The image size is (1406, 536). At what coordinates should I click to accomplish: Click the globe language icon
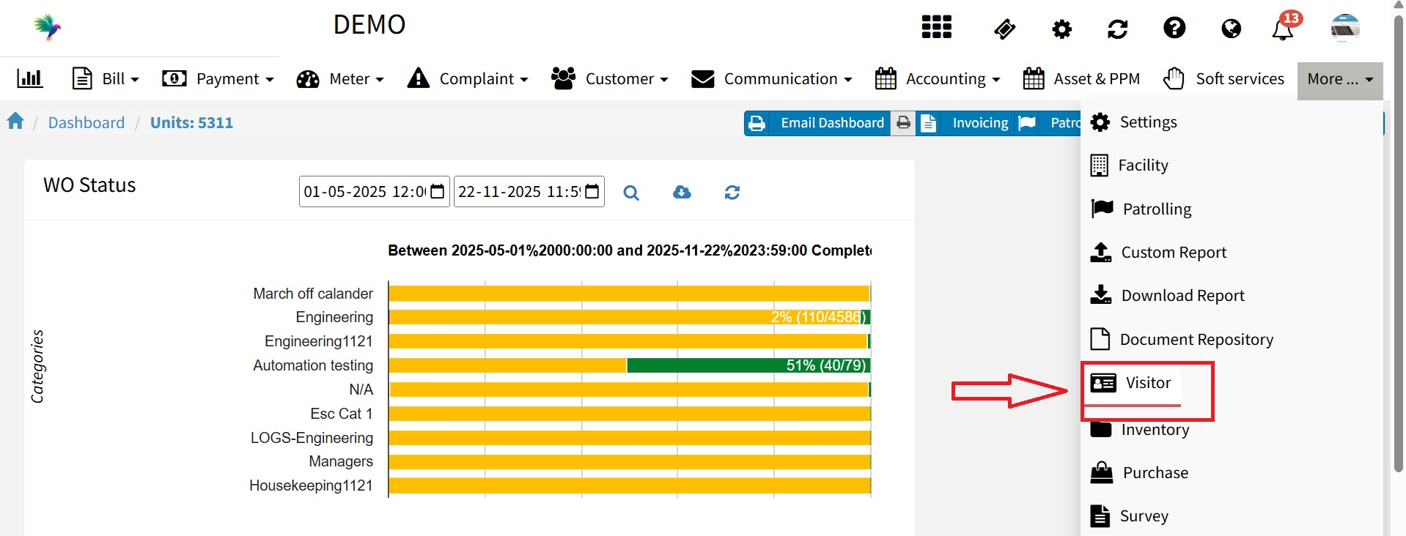1231,29
